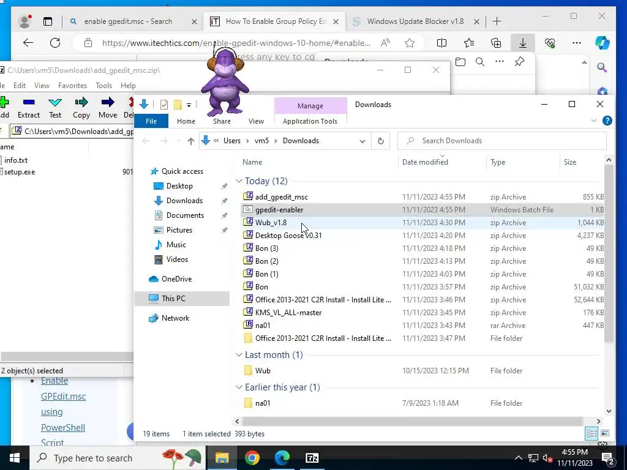Open Explorer Home ribbon tab
The height and width of the screenshot is (470, 627).
pos(186,121)
